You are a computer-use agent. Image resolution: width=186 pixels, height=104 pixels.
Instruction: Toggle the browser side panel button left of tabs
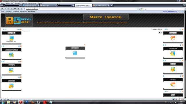coord(1,5)
